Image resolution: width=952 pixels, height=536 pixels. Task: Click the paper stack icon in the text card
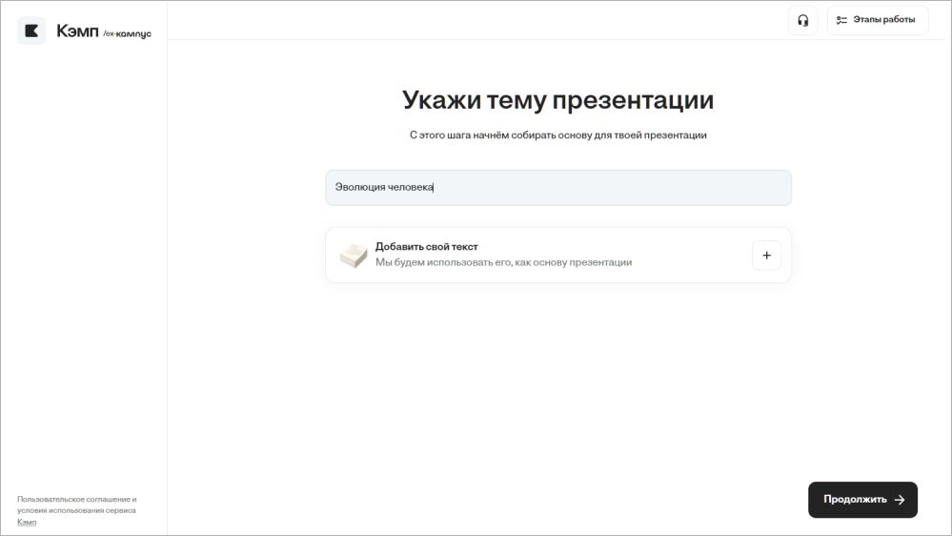click(354, 255)
